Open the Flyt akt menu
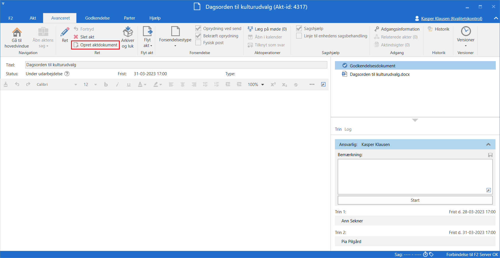 point(148,37)
